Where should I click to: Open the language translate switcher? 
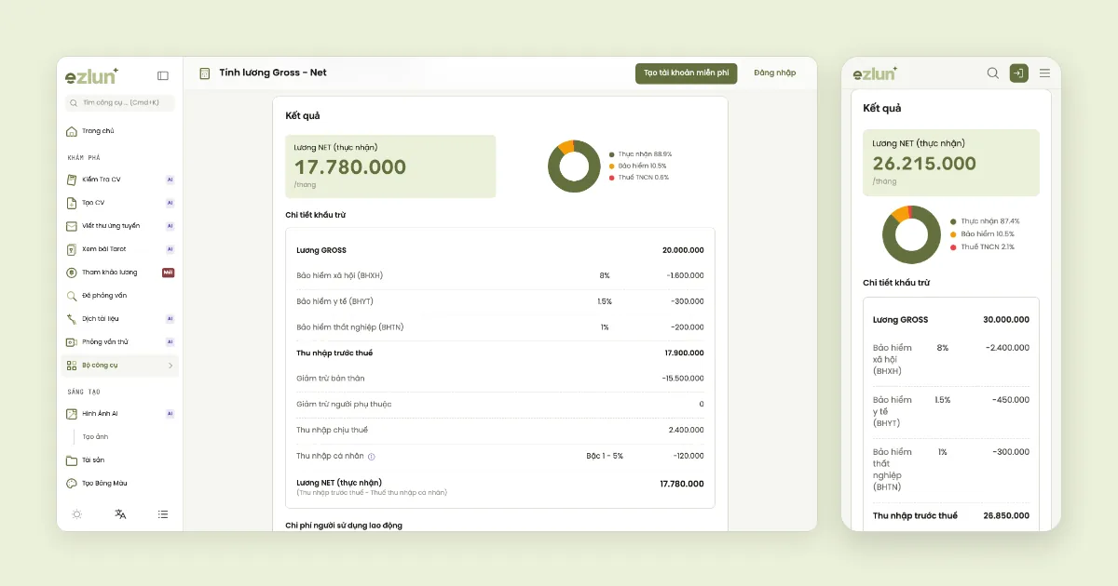(x=120, y=513)
